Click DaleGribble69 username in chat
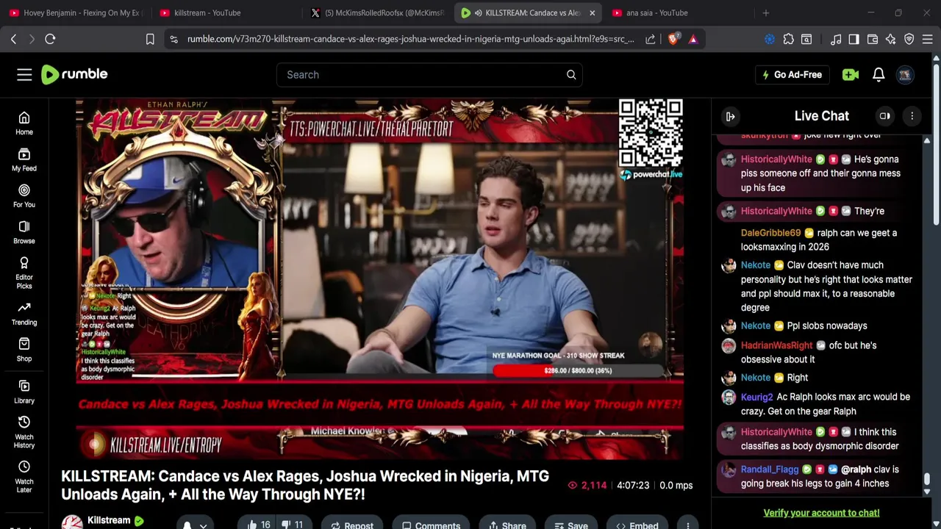 [770, 233]
